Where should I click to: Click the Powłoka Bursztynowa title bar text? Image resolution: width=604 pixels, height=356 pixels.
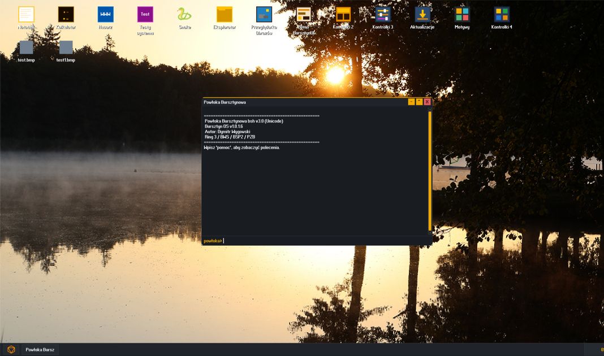[225, 102]
